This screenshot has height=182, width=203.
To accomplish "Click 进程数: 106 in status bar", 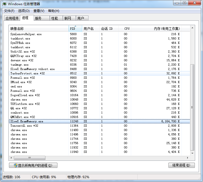I will [x=11, y=177].
